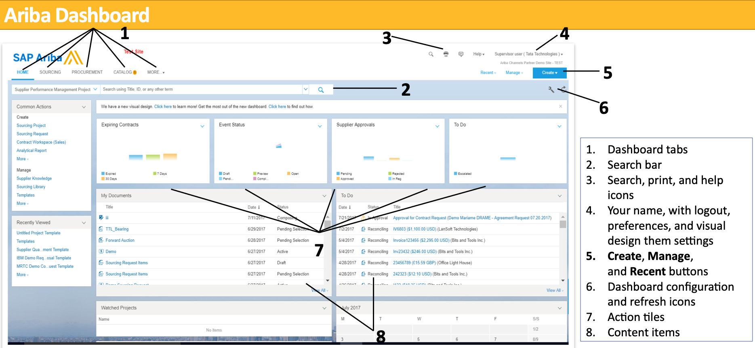
Task: Open the SOURCING tab
Action: pos(50,72)
